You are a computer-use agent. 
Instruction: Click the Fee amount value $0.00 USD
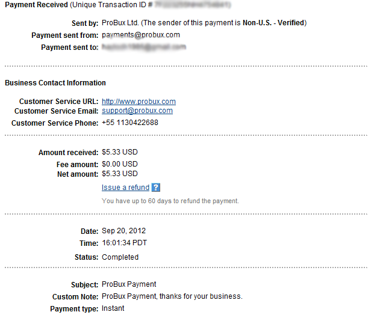[120, 164]
